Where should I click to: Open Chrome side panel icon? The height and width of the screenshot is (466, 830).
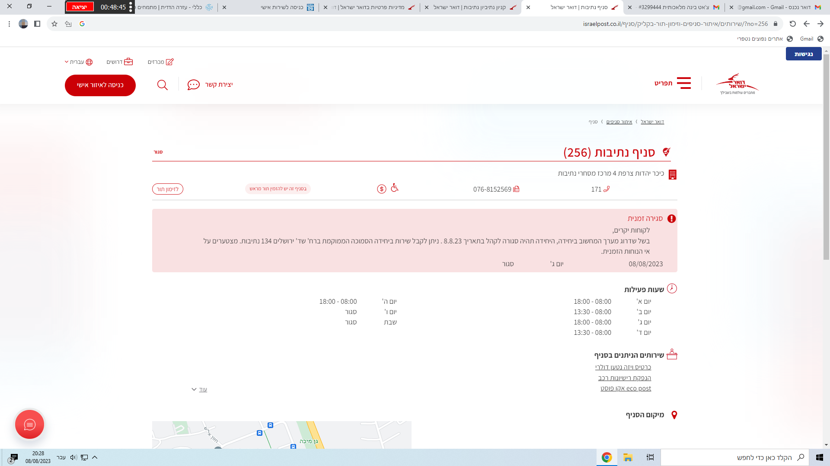coord(37,24)
